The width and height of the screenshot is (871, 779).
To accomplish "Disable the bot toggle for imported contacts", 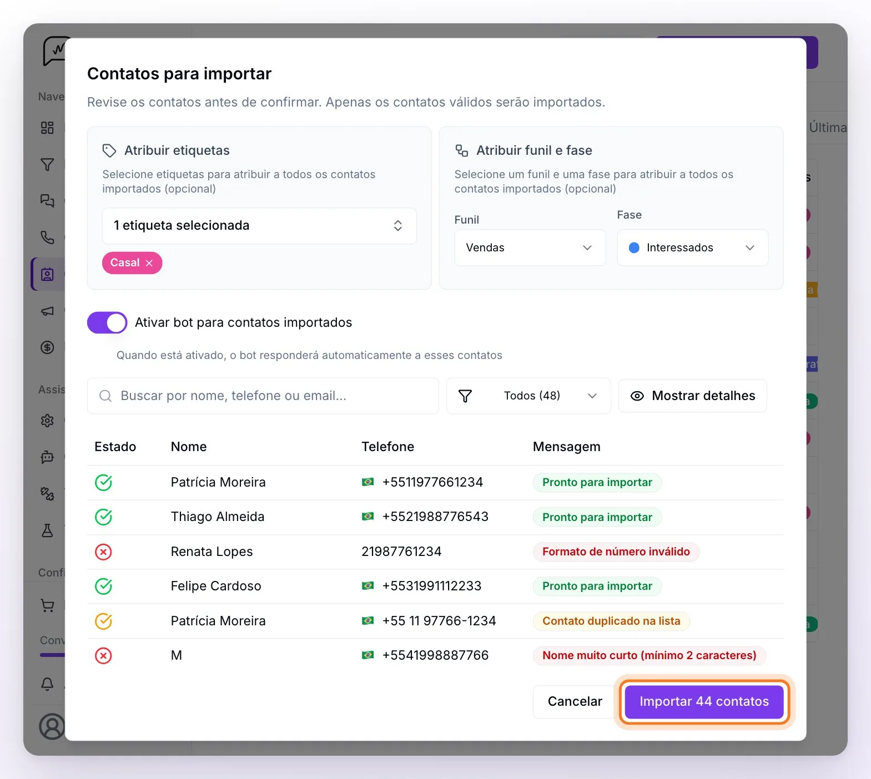I will click(107, 323).
